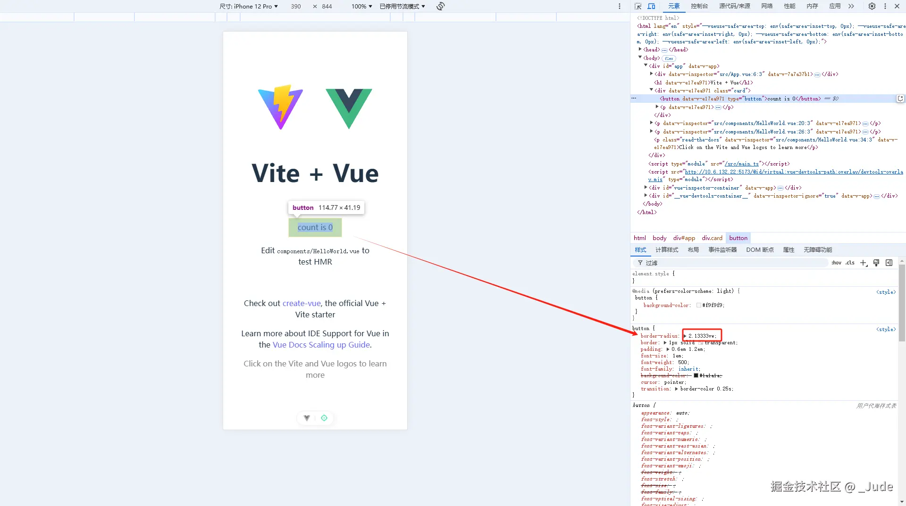Toggle the .cls element classes panel
This screenshot has width=906, height=506.
850,263
